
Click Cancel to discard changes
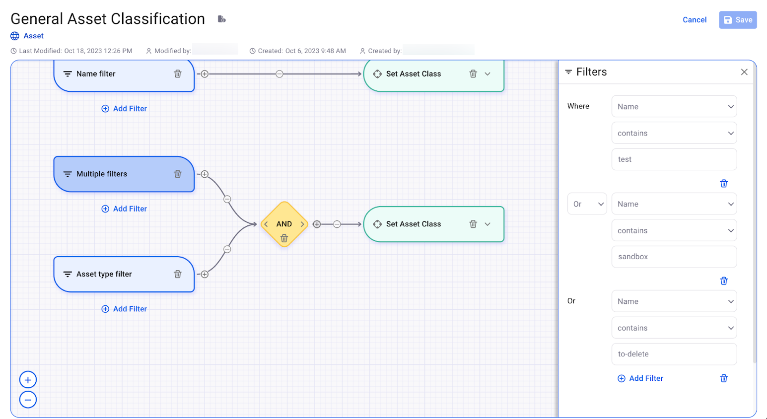(x=694, y=20)
